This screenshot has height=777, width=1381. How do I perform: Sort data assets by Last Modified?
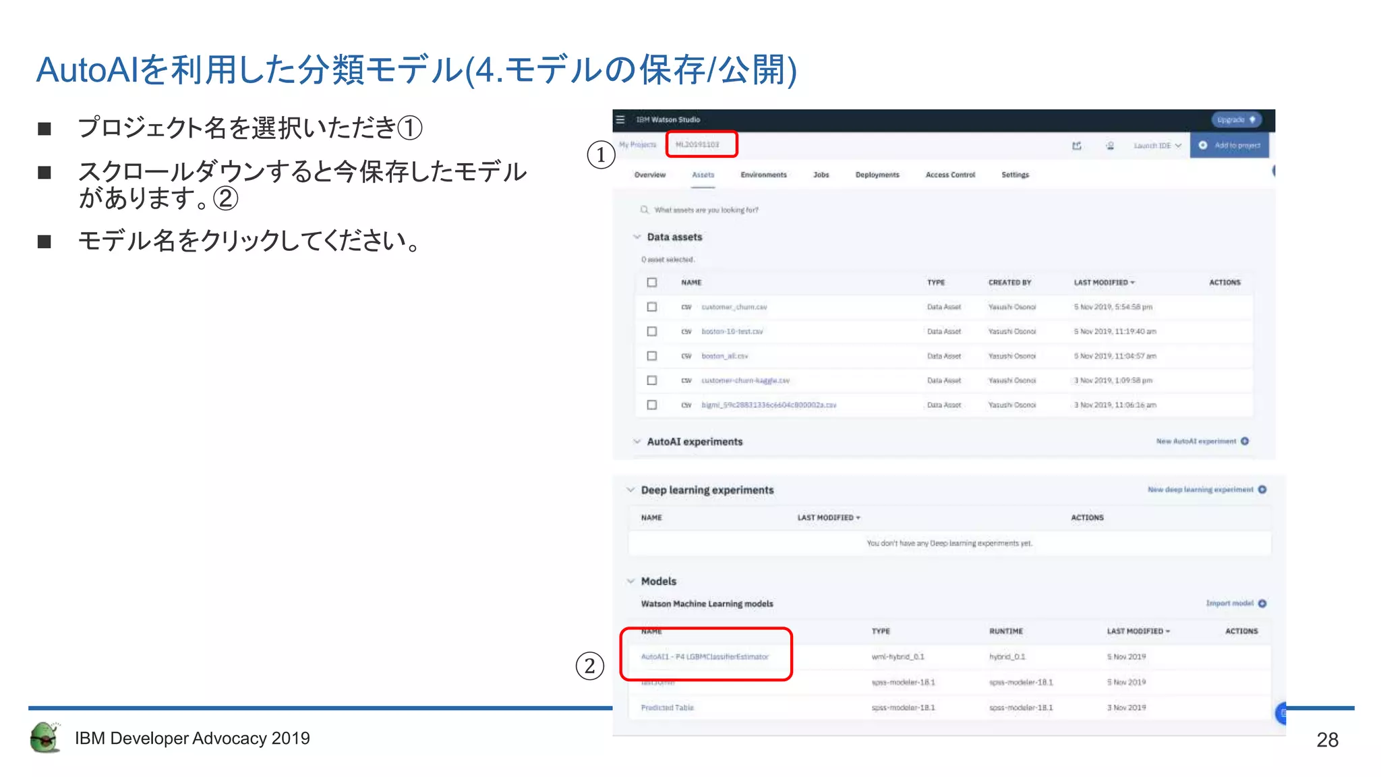(x=1105, y=283)
